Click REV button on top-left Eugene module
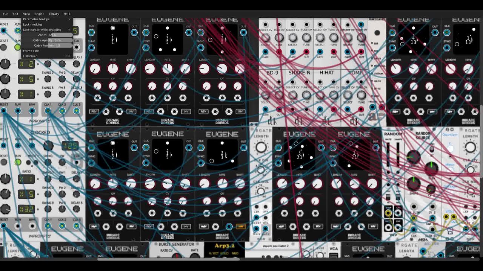The image size is (483, 271). coord(94,112)
